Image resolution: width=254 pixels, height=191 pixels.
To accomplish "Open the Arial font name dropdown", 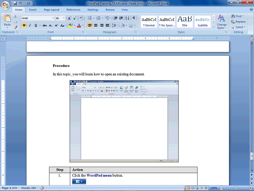I will 53,18.
